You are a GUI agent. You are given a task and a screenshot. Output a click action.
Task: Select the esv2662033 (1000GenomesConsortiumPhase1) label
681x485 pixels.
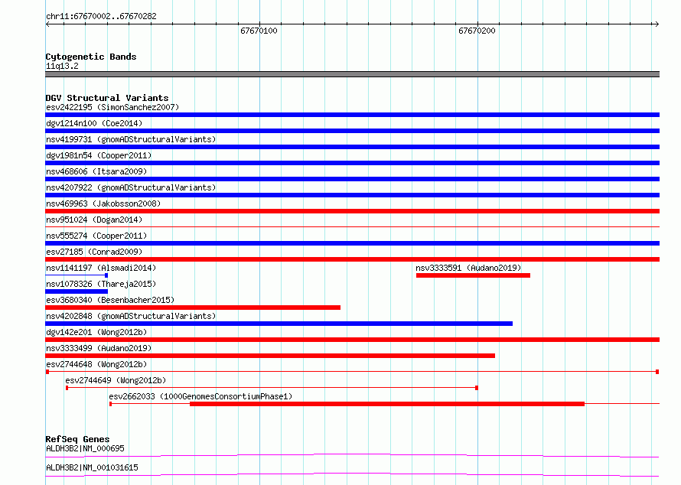[x=200, y=396]
